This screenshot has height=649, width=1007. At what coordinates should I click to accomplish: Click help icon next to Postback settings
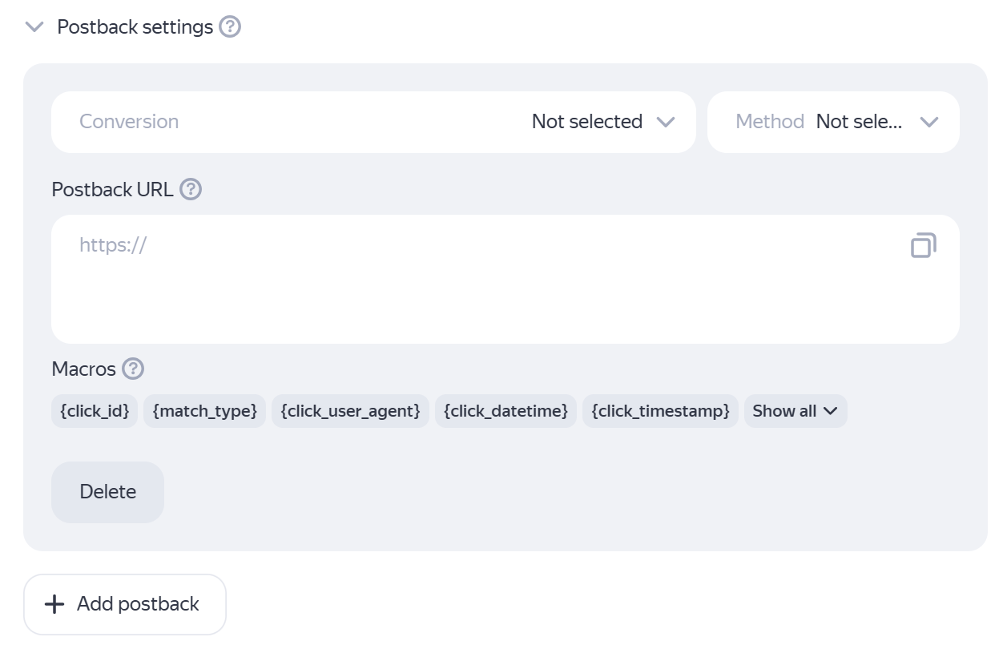(230, 27)
